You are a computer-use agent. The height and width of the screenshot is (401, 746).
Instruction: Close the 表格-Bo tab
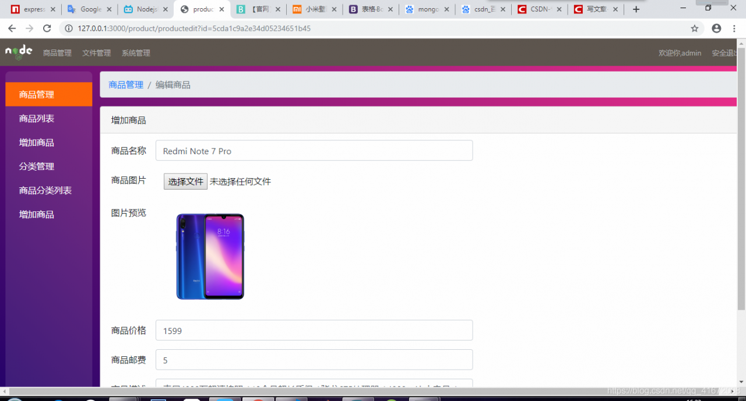click(x=390, y=9)
